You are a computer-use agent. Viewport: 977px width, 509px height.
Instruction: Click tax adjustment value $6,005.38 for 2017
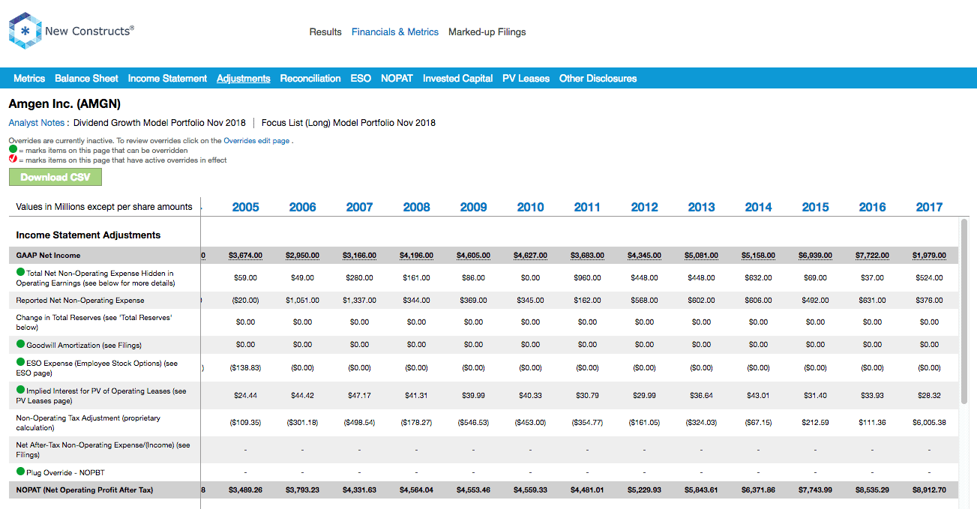coord(930,423)
